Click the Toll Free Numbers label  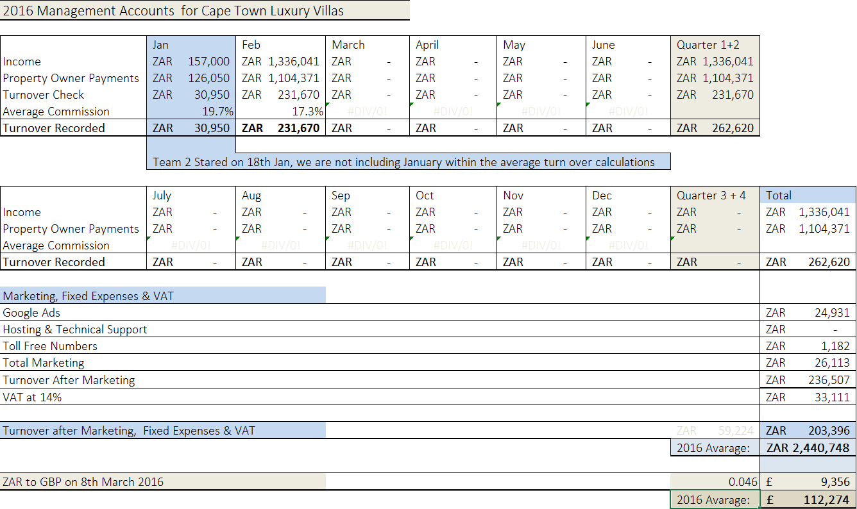[50, 346]
